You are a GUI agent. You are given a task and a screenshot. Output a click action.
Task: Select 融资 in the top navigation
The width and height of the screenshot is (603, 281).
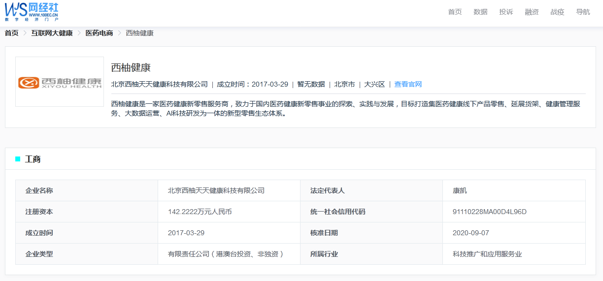click(532, 12)
